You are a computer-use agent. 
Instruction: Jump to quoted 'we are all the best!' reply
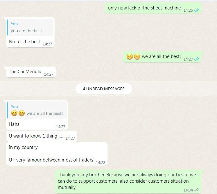[37, 110]
